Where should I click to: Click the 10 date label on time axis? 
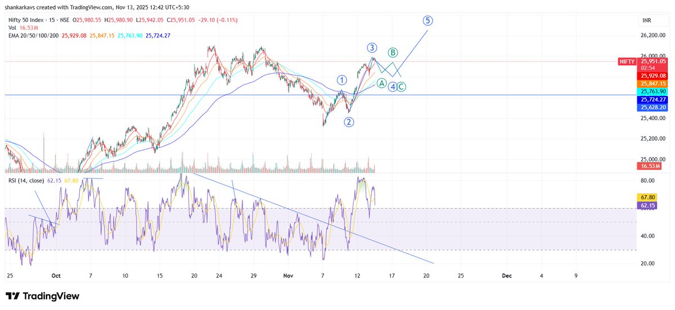point(125,276)
